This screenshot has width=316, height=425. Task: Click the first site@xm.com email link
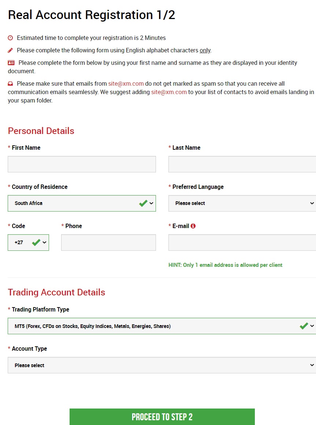pyautogui.click(x=126, y=84)
